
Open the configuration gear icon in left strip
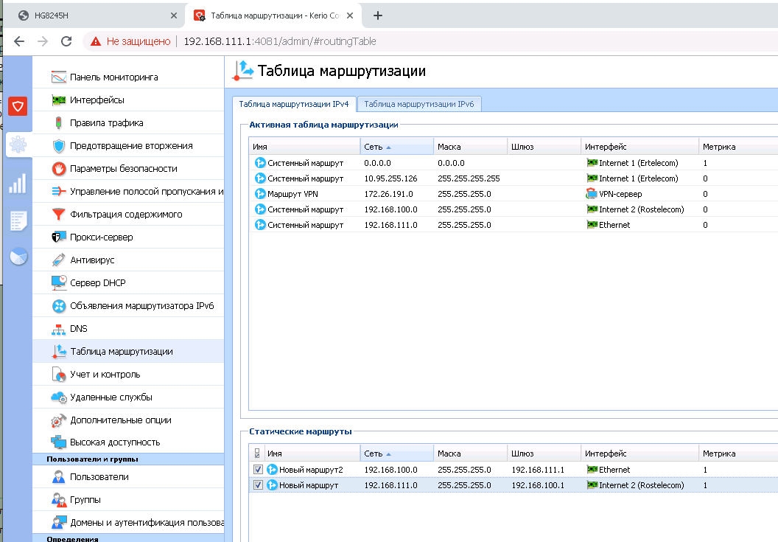(18, 145)
